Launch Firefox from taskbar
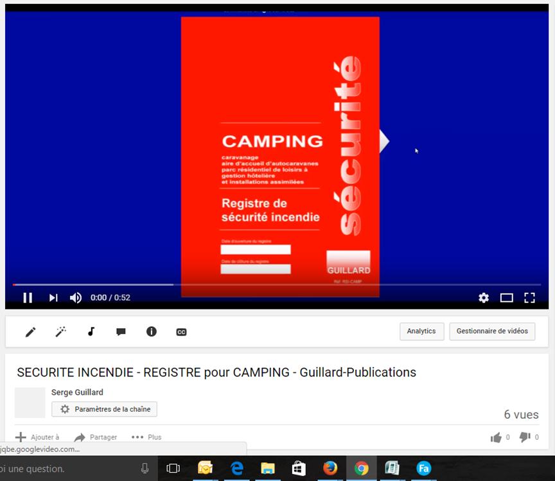The height and width of the screenshot is (481, 555). click(x=330, y=468)
